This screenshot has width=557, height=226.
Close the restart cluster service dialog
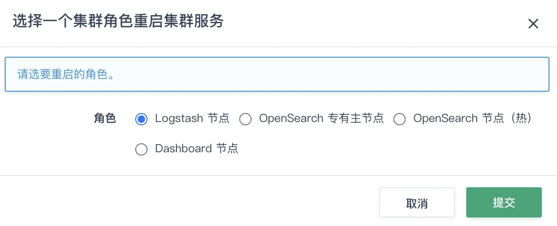(x=533, y=24)
